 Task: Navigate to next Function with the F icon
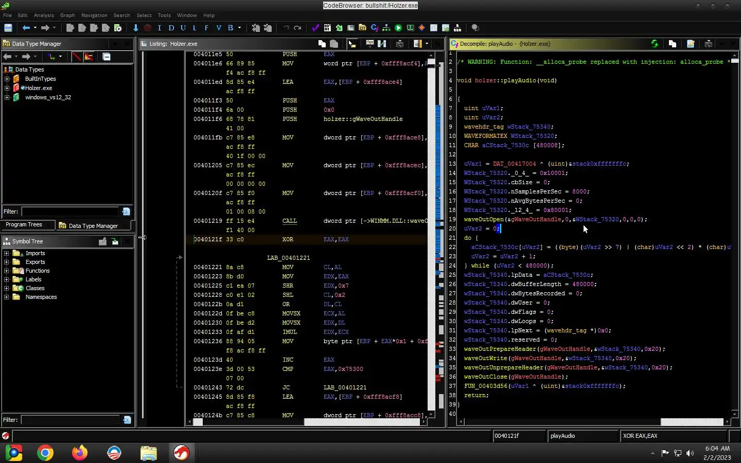click(x=206, y=28)
